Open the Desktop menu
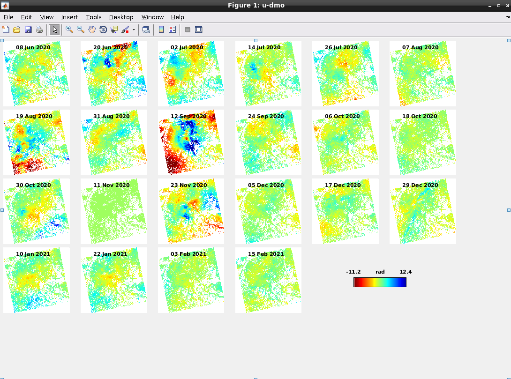 coord(121,17)
